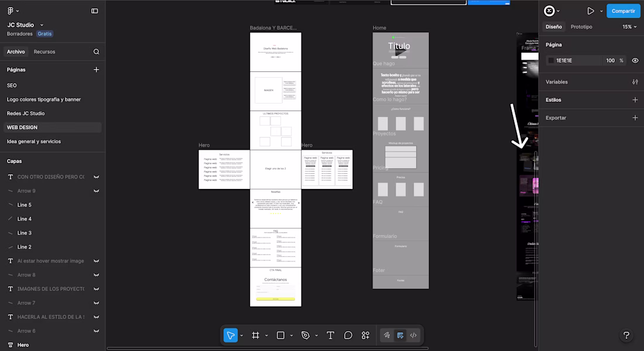The height and width of the screenshot is (351, 644).
Task: Expand Move tool options chevron
Action: (241, 335)
